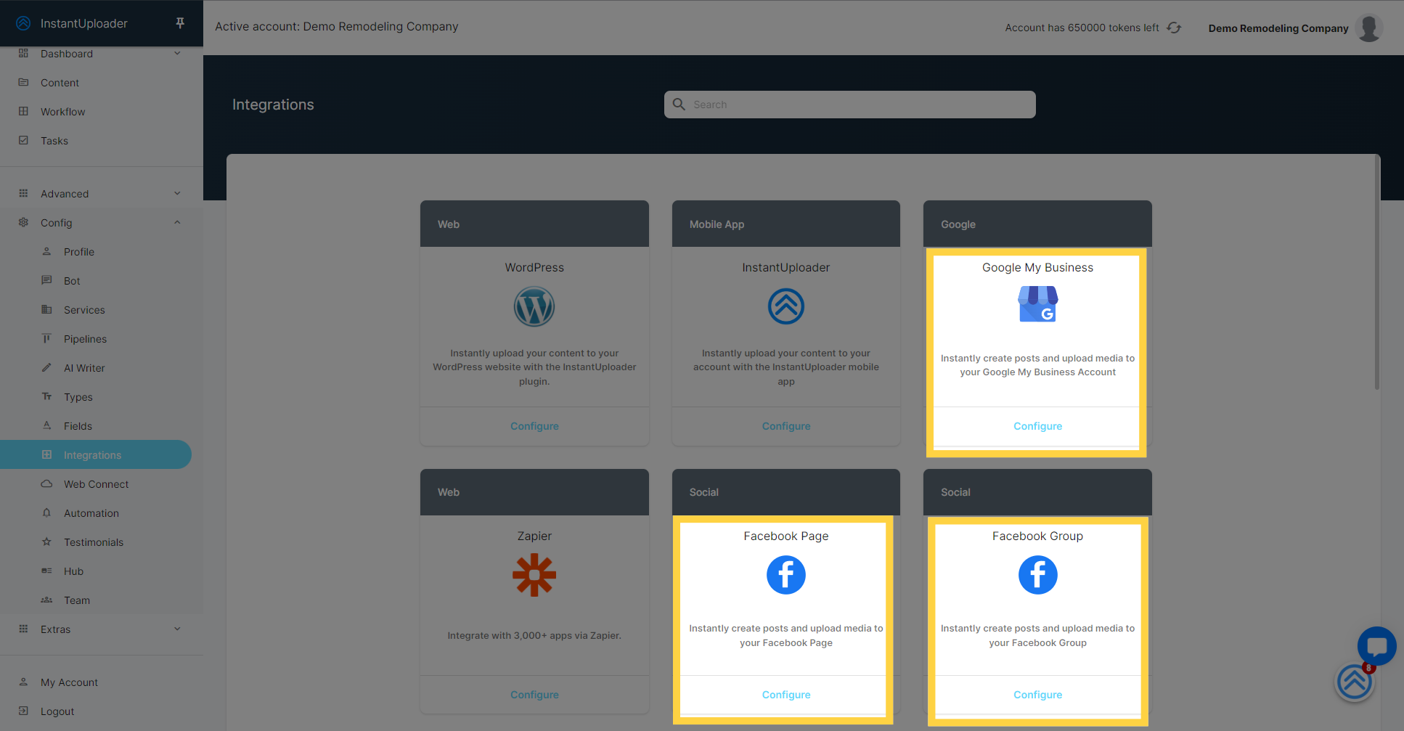Click the Profile person icon
Screen dimensions: 1404x731
click(x=46, y=251)
